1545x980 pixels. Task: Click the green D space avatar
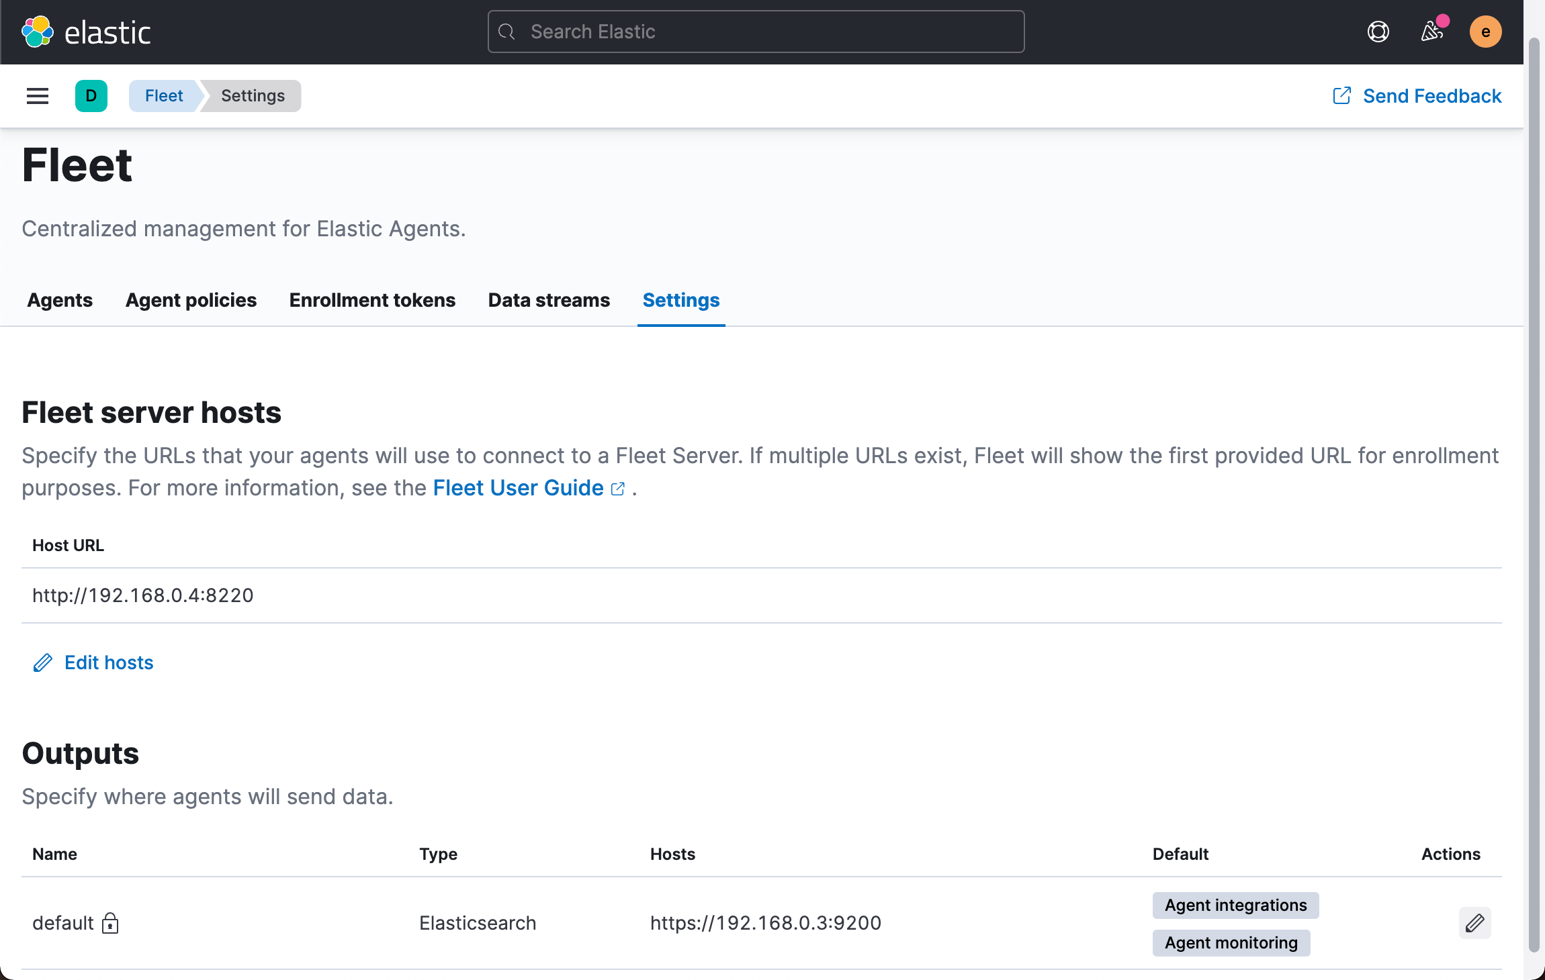tap(91, 96)
